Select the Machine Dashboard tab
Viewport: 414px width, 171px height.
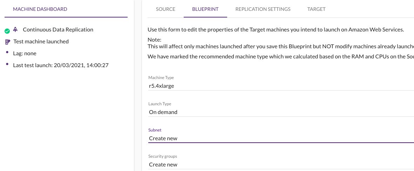coord(40,9)
